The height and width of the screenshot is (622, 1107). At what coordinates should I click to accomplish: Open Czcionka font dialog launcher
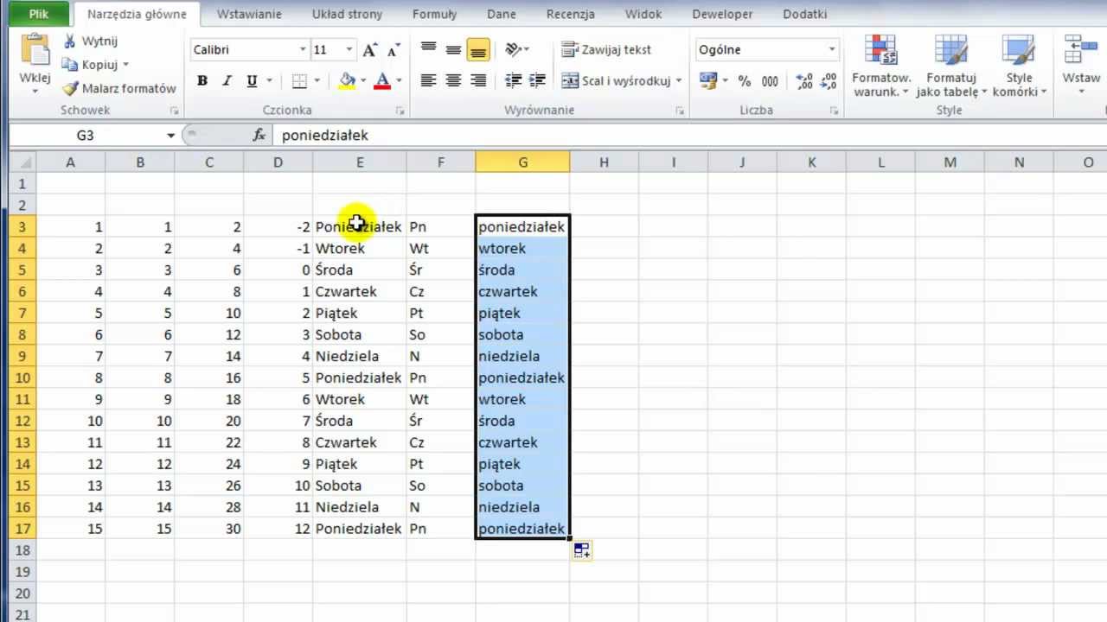[x=400, y=111]
